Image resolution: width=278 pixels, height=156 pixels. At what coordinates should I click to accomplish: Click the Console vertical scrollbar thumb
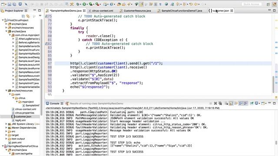pos(276,143)
